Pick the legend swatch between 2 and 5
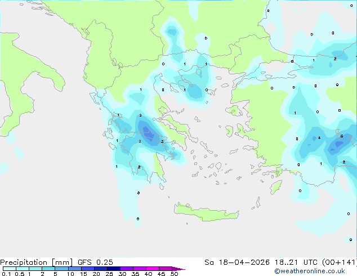 (x=48, y=269)
